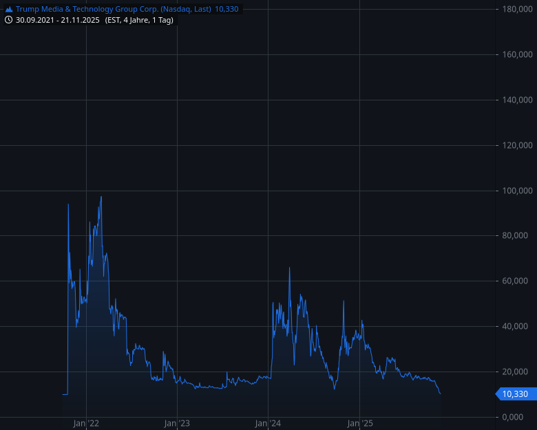Click the (EST, 4 Jahre, 1 Tag) interval text
The width and height of the screenshot is (537, 430).
[x=139, y=20]
